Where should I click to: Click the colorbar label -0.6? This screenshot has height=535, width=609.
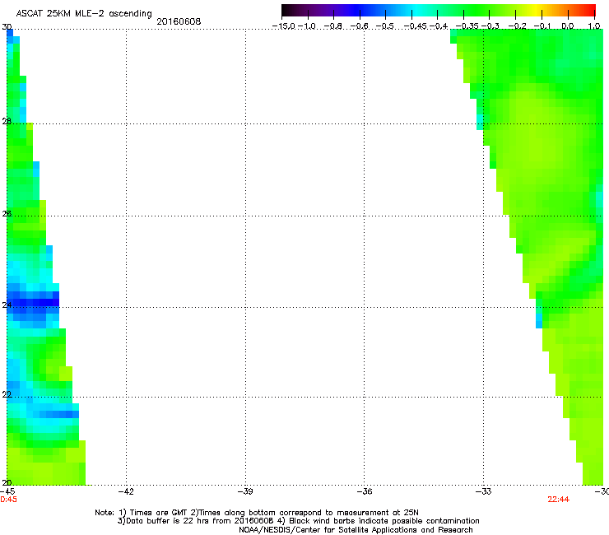pos(360,26)
